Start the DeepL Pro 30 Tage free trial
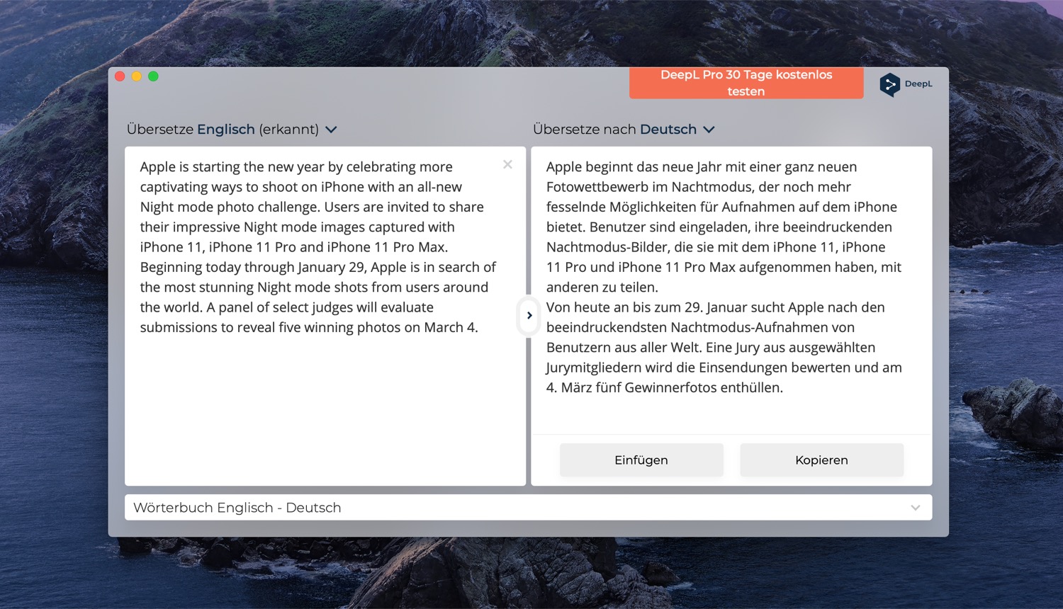1063x609 pixels. click(746, 83)
